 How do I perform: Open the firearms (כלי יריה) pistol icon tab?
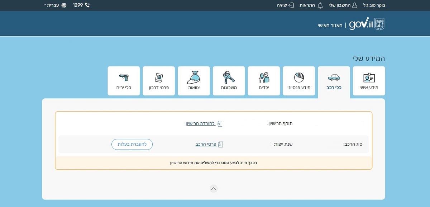click(123, 77)
